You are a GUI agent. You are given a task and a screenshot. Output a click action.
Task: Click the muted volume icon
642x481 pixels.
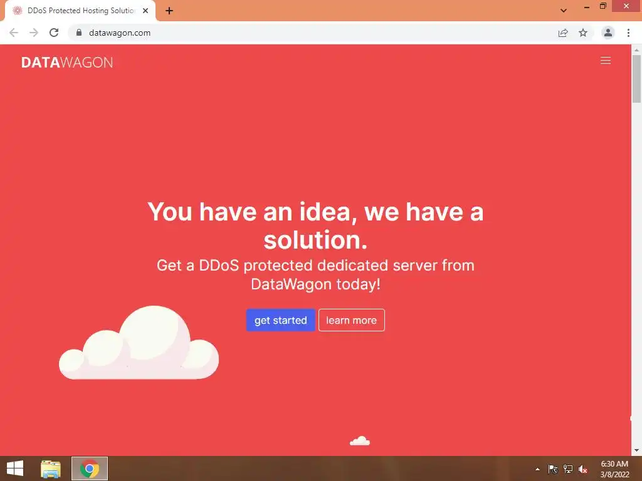[583, 469]
